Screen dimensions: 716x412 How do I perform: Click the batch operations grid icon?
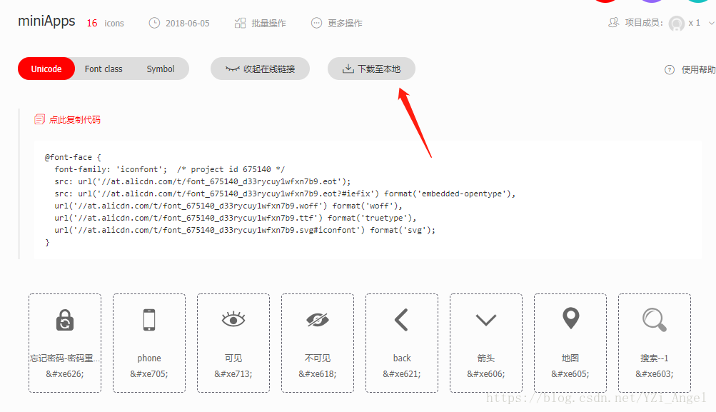[x=240, y=23]
